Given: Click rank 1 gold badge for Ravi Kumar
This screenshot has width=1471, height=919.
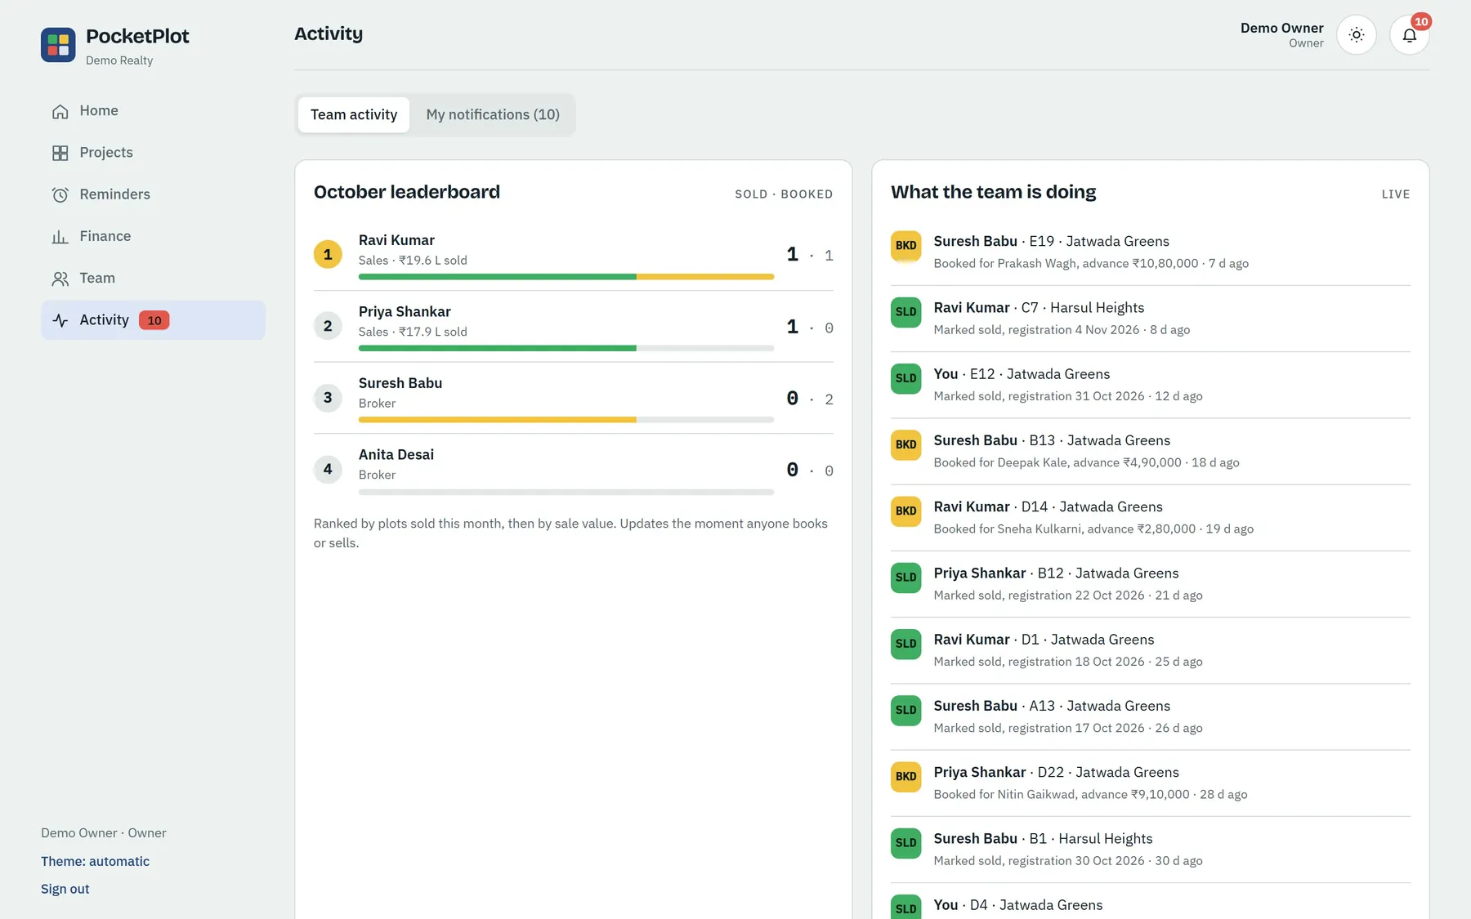Looking at the screenshot, I should [x=328, y=254].
